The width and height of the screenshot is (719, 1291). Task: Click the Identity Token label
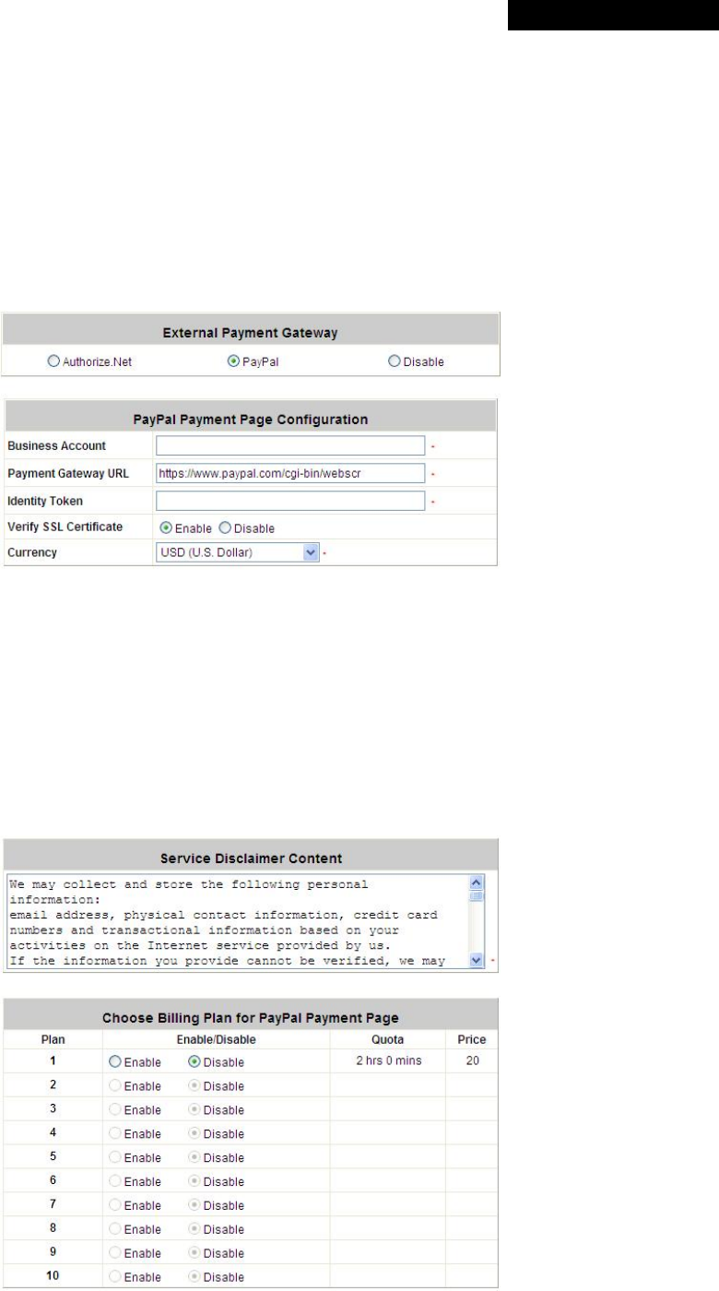click(44, 501)
